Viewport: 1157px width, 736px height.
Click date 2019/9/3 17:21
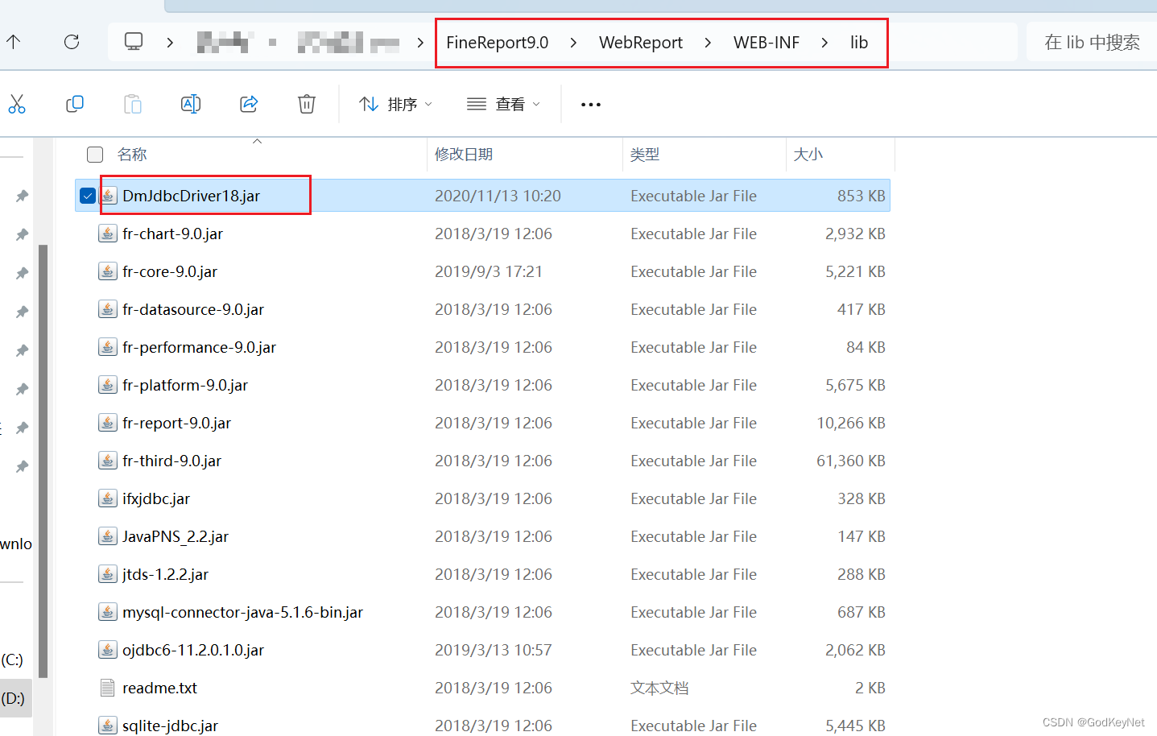point(489,271)
